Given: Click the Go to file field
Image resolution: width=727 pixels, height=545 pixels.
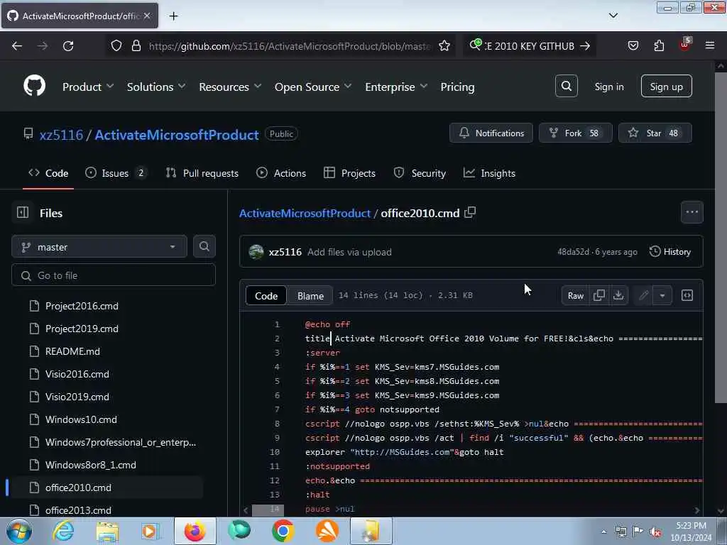Looking at the screenshot, I should (x=114, y=275).
